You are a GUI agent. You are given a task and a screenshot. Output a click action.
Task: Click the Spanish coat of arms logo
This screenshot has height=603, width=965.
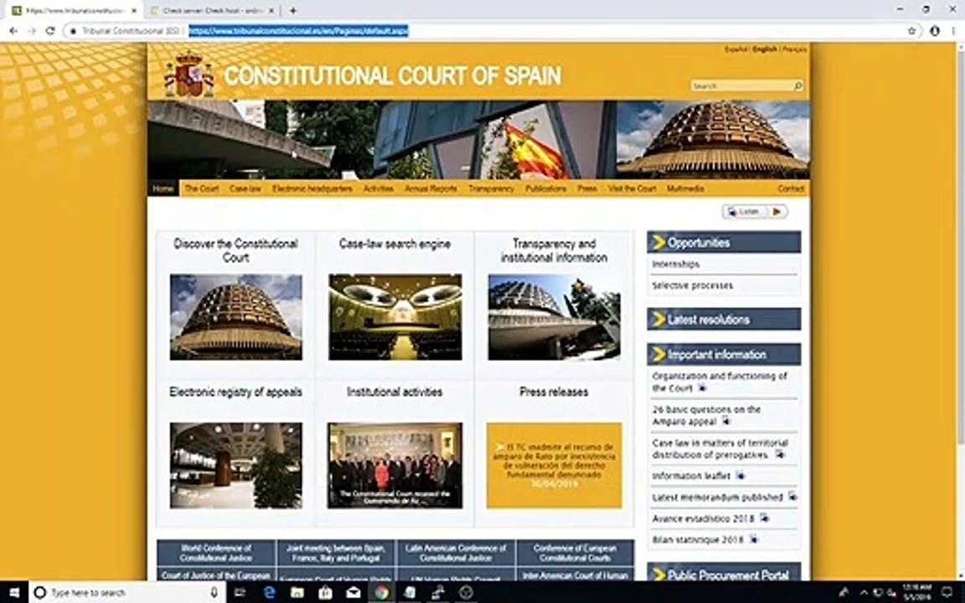click(189, 75)
